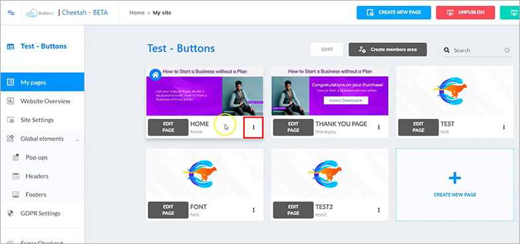This screenshot has height=244, width=520.
Task: Click My site breadcrumb
Action: pos(162,13)
